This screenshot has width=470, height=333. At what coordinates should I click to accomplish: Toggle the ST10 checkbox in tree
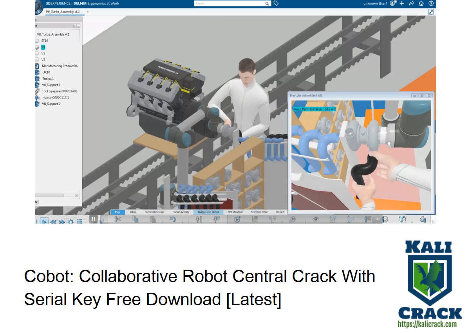pyautogui.click(x=37, y=41)
